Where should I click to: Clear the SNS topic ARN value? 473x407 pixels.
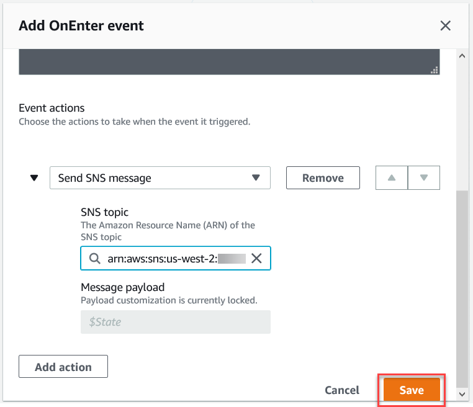point(256,259)
